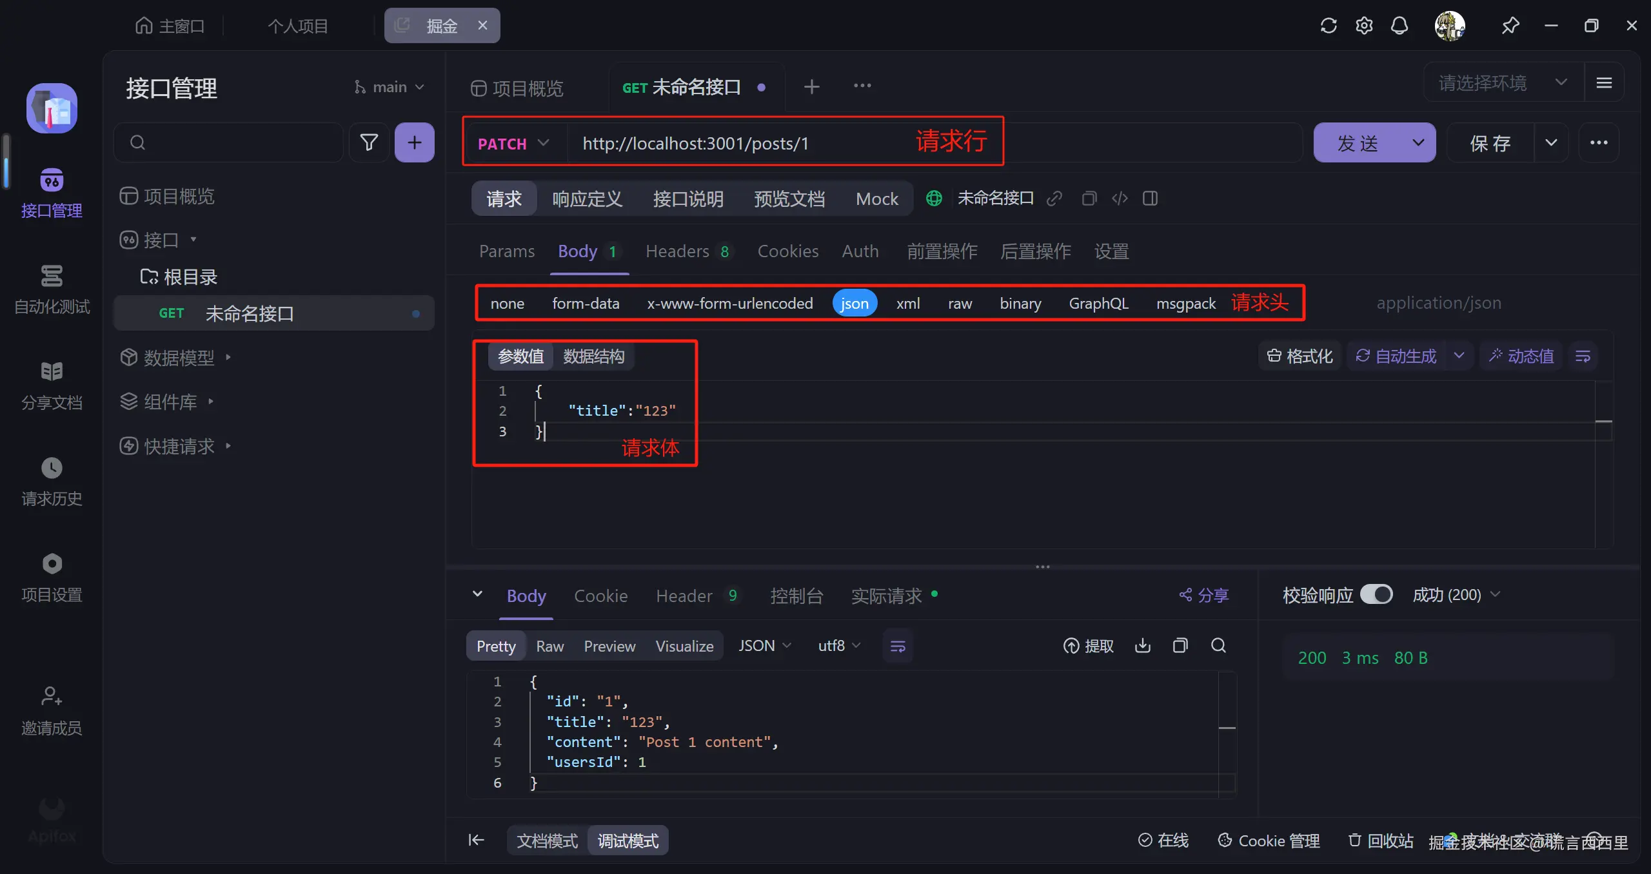Choose form-data as body type

(586, 303)
